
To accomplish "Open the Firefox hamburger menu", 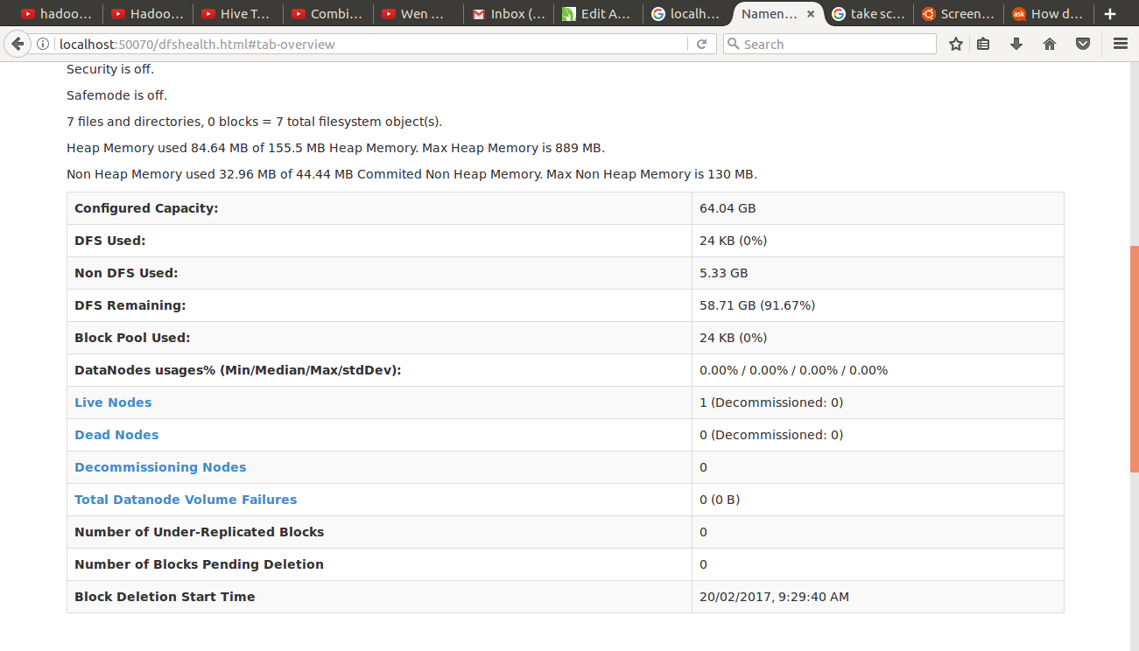I will (x=1121, y=43).
